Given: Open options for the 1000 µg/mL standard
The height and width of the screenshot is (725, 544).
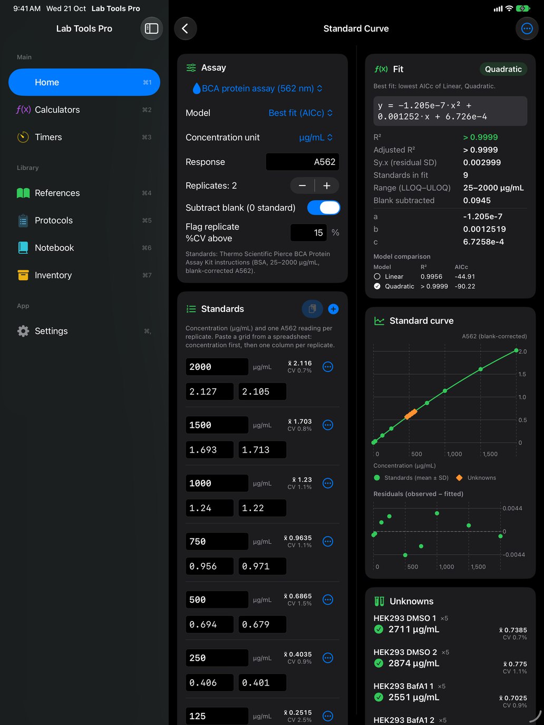Looking at the screenshot, I should (x=328, y=483).
